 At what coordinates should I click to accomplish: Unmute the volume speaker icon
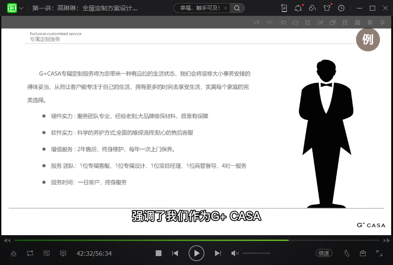click(x=235, y=253)
